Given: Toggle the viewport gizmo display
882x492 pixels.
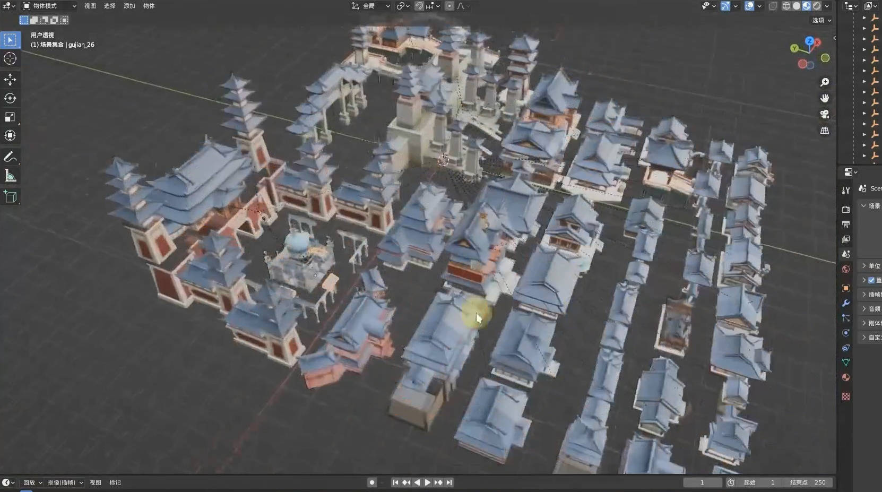Looking at the screenshot, I should (x=725, y=6).
